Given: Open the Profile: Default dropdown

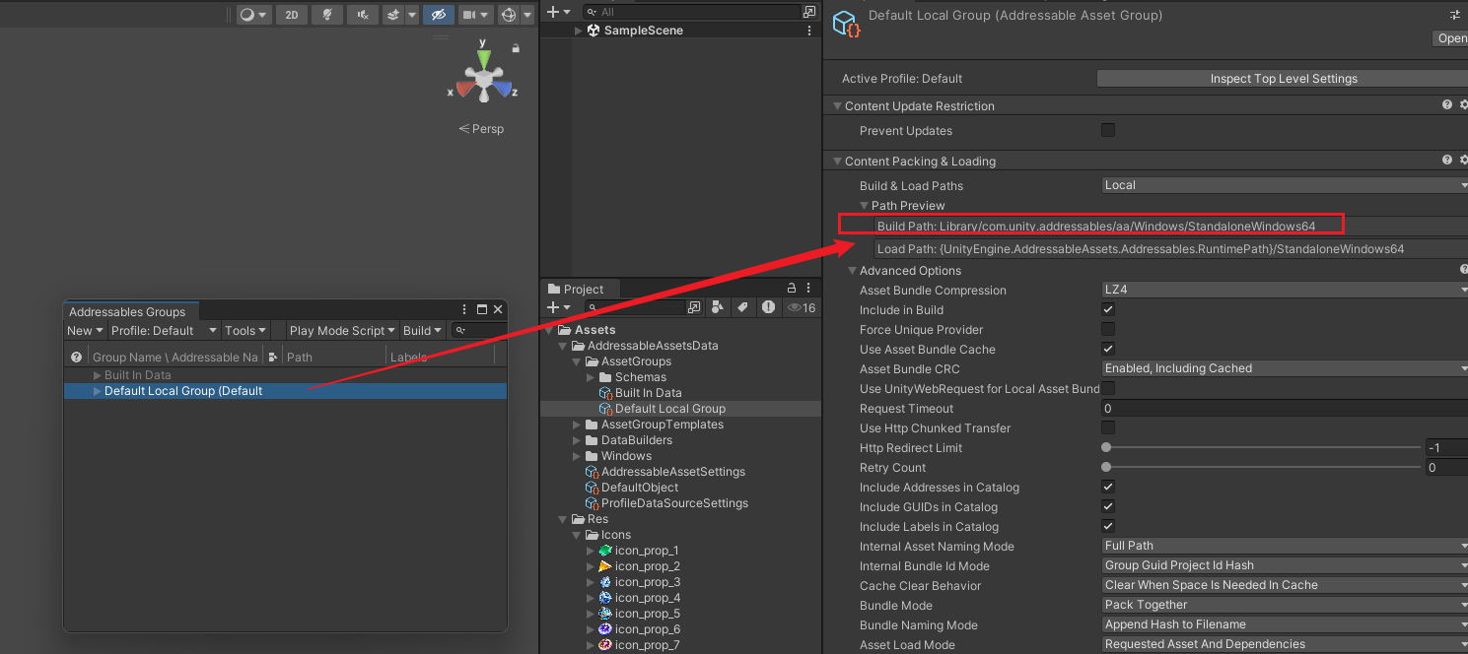Looking at the screenshot, I should [x=164, y=331].
